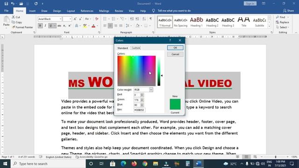This screenshot has height=168, width=299.
Task: Open the Font Color dropdown arrow
Action: [x=97, y=26]
